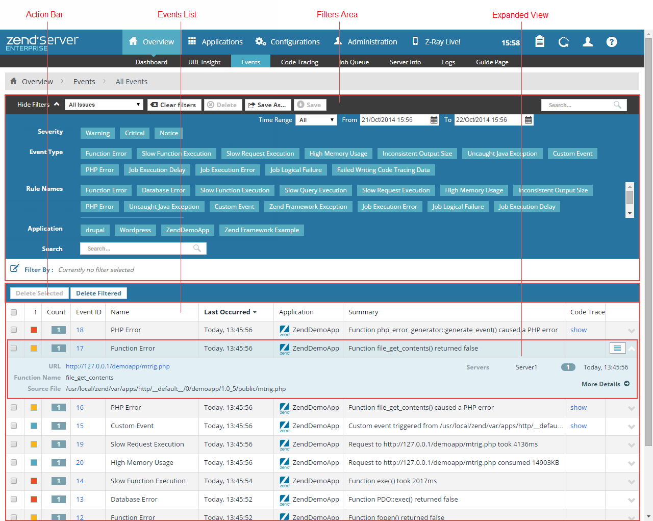Click the clipboard notifications icon in header

point(539,42)
